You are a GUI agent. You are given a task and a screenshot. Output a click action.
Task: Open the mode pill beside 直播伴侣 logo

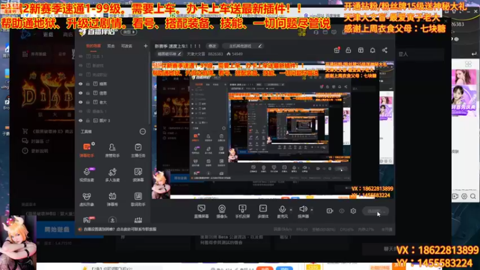[x=129, y=32]
